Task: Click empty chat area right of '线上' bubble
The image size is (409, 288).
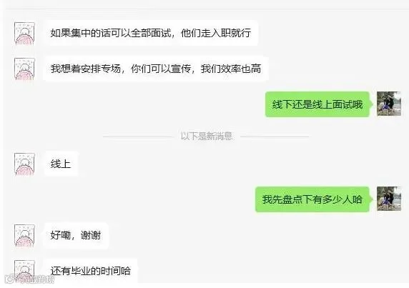Action: point(209,164)
